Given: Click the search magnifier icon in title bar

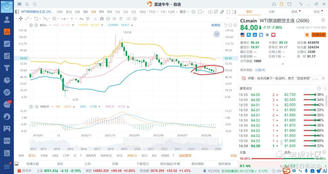Looking at the screenshot, I should pyautogui.click(x=35, y=4).
